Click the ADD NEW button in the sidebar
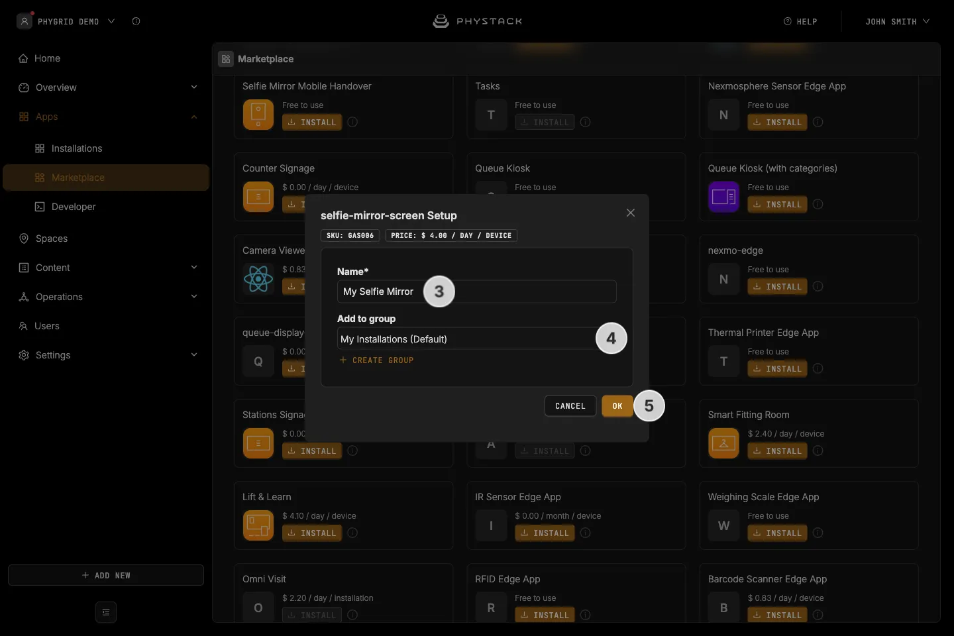 click(106, 575)
